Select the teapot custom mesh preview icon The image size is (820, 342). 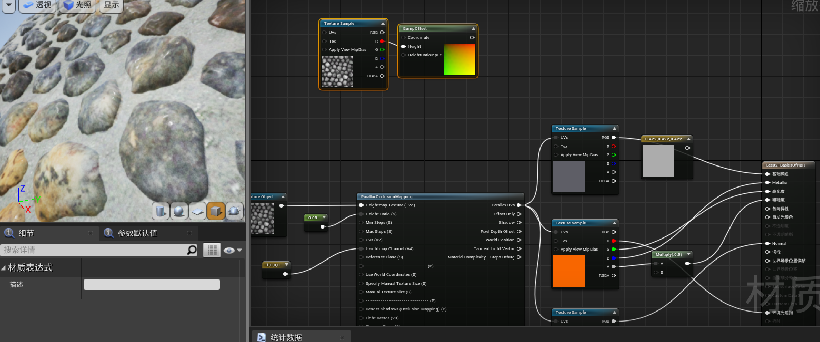click(x=234, y=211)
